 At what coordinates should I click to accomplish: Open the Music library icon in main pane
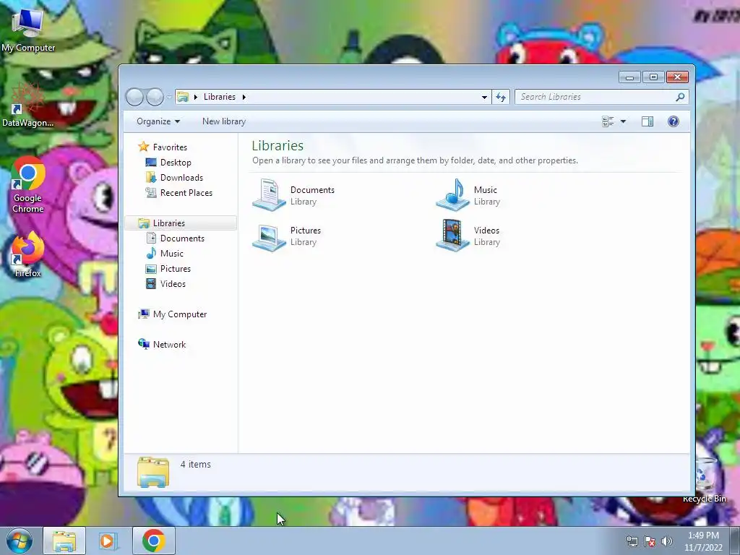[452, 195]
